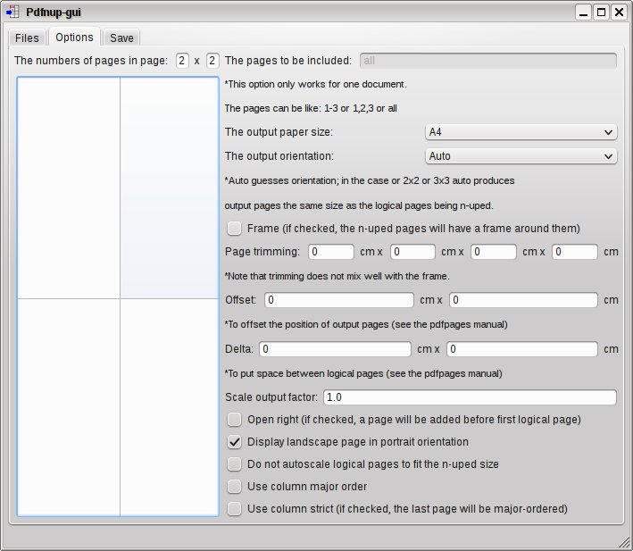633x551 pixels.
Task: Check the Use column strict option
Action: click(234, 509)
